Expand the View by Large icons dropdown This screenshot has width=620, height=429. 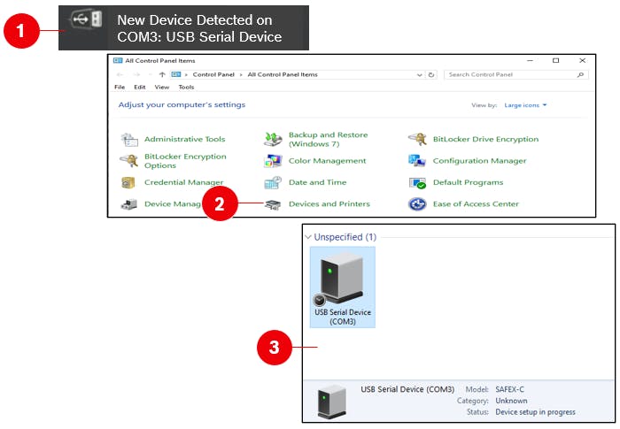click(x=526, y=105)
